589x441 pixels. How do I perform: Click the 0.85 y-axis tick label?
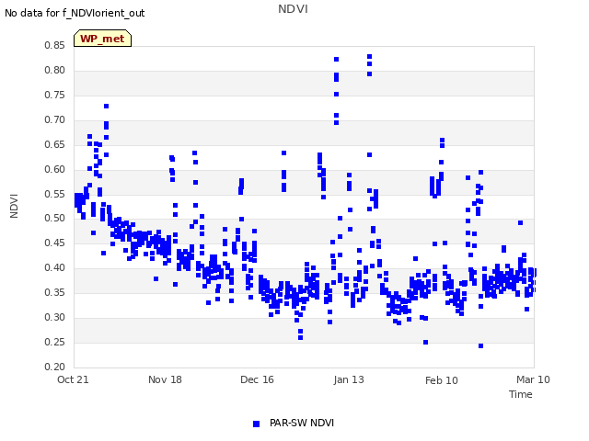(x=55, y=45)
